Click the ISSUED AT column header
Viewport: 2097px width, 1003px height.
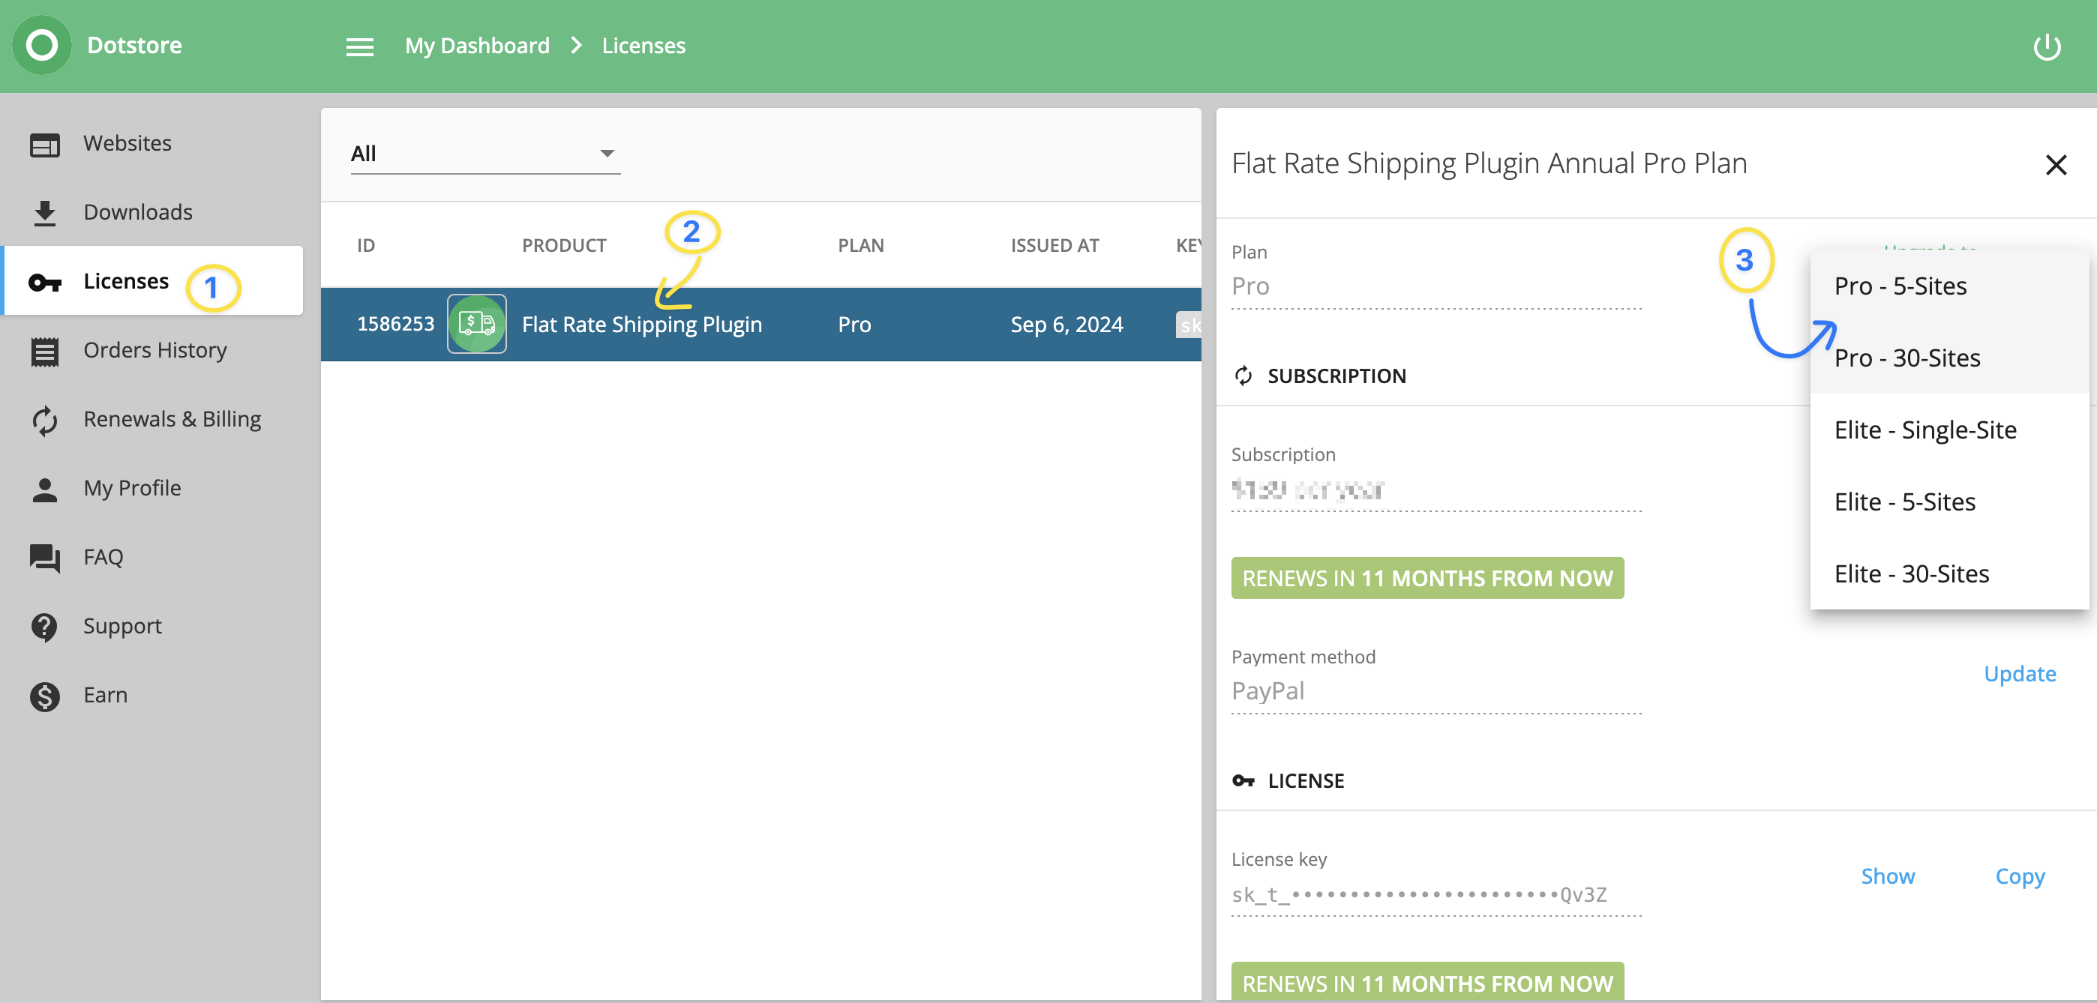point(1054,246)
